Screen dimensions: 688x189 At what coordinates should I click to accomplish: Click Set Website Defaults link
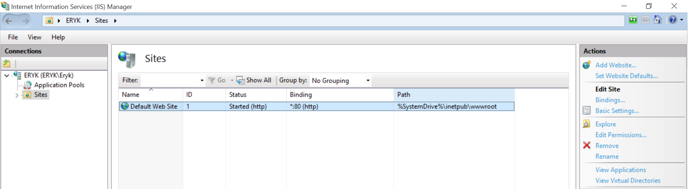[626, 76]
